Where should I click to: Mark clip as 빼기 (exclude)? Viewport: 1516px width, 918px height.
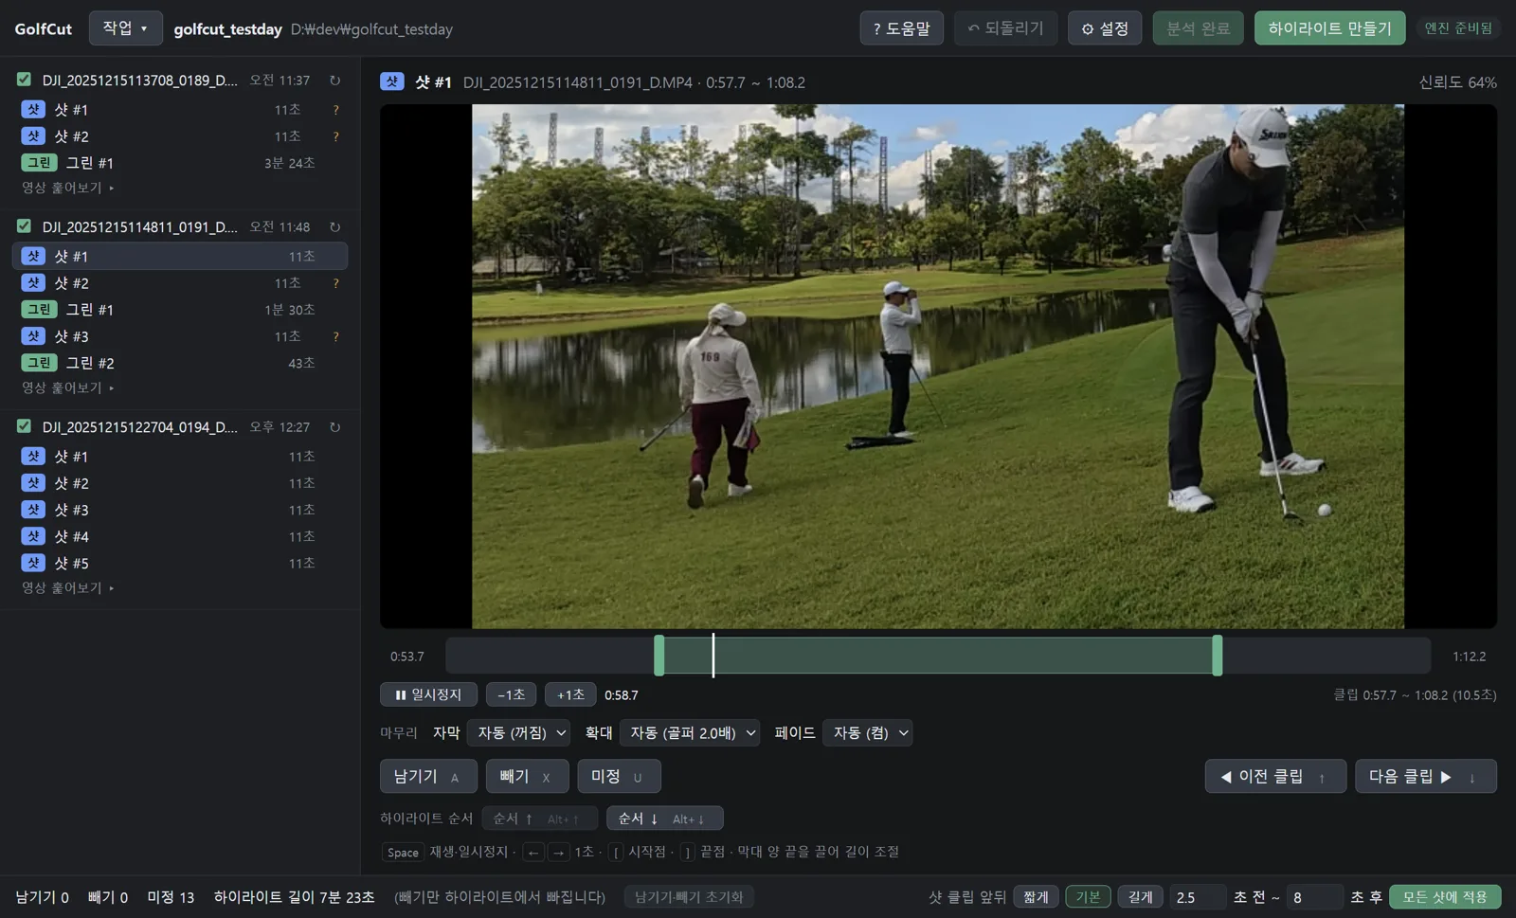[x=528, y=776]
